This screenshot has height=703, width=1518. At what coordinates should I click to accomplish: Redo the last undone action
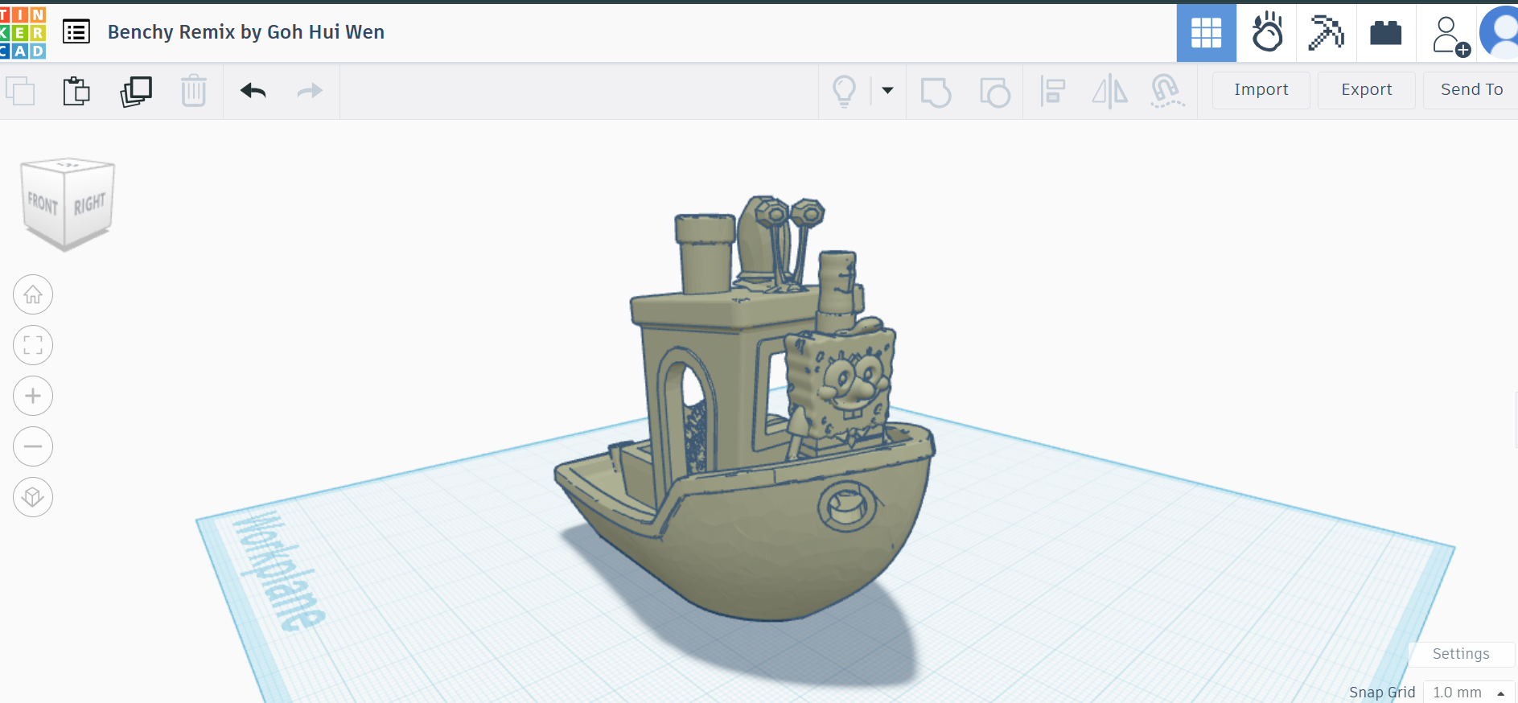(x=310, y=91)
